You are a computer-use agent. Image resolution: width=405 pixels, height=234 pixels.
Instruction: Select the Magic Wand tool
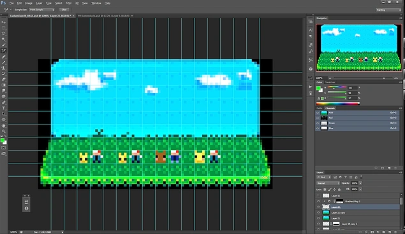(4, 39)
